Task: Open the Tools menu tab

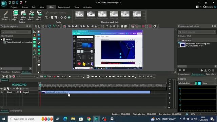Action: [x=77, y=7]
